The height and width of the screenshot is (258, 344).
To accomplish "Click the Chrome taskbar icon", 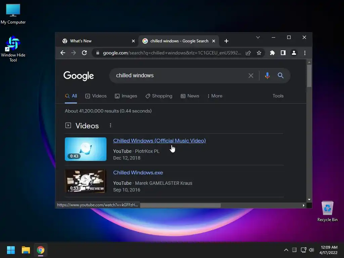I will pyautogui.click(x=40, y=250).
